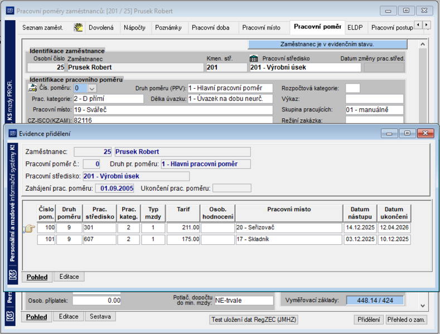Click the Pracovní místo column header
Image resolution: width=440 pixels, height=334 pixels.
pos(289,214)
